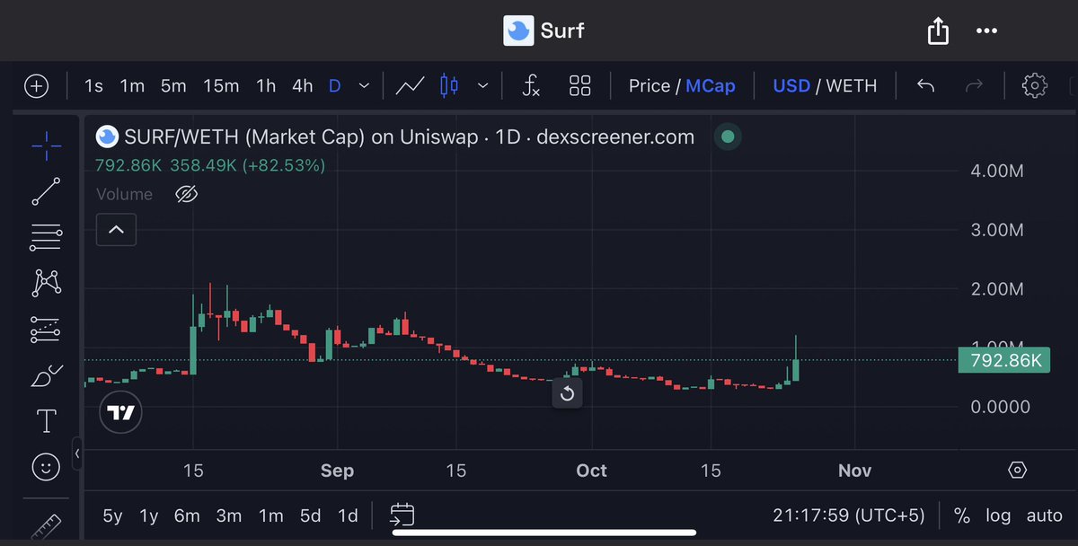Viewport: 1078px width, 546px height.
Task: Expand the timeframe interval dropdown arrow
Action: coord(364,86)
